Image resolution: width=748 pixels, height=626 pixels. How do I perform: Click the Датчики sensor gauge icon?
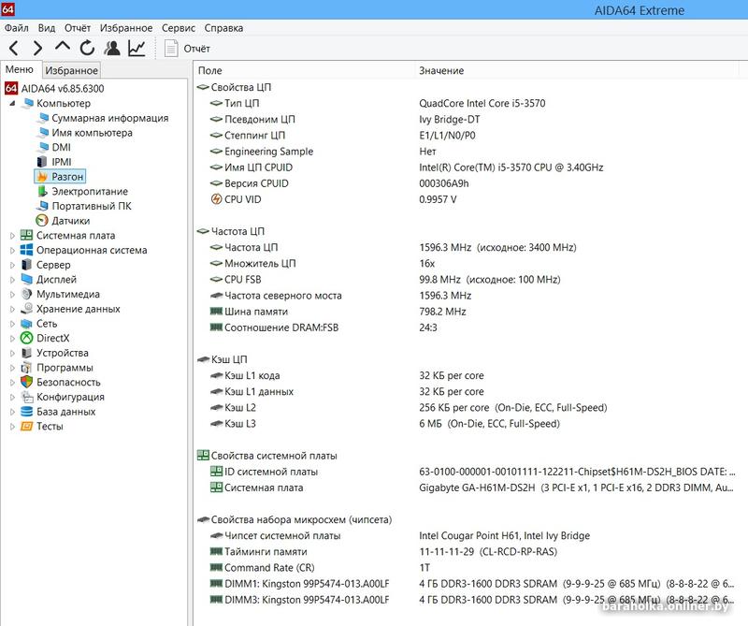point(42,221)
